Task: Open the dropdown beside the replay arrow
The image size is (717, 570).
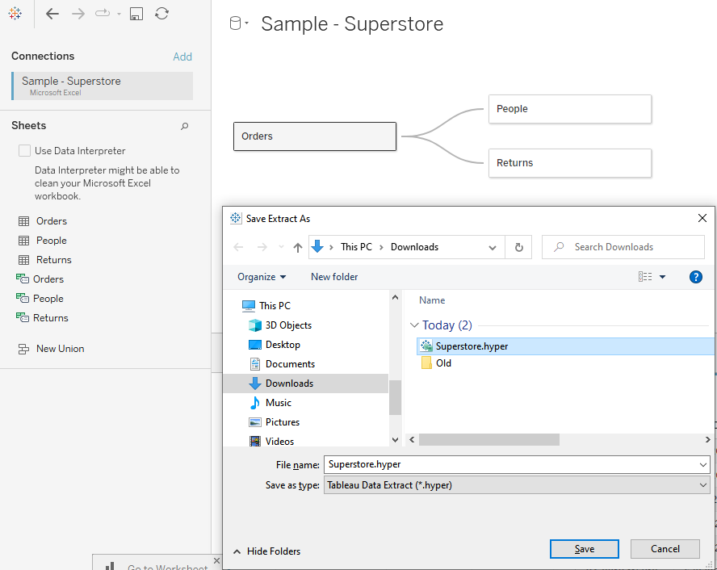Action: (x=119, y=14)
